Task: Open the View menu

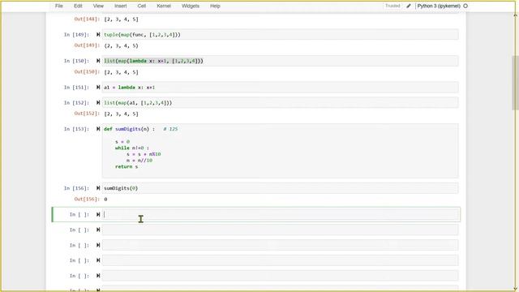Action: (98, 6)
